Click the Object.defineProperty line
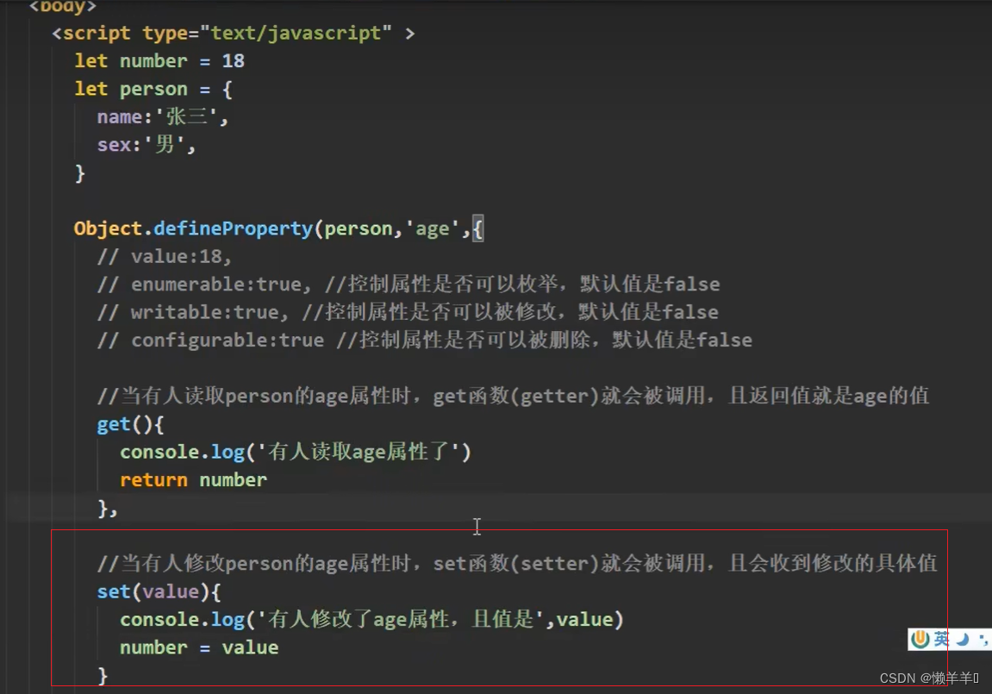992x694 pixels. (x=279, y=228)
